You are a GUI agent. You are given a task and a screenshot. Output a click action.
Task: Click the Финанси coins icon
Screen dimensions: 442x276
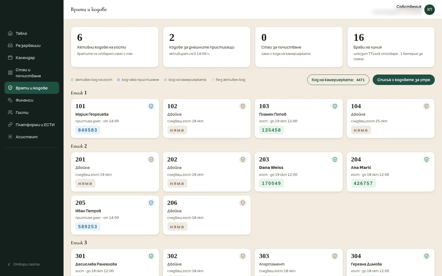[10, 100]
